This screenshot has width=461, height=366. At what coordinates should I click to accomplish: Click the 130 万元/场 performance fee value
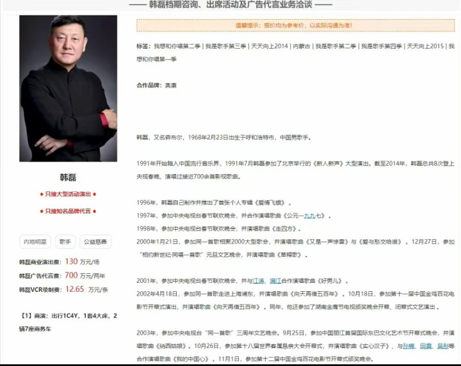[82, 262]
